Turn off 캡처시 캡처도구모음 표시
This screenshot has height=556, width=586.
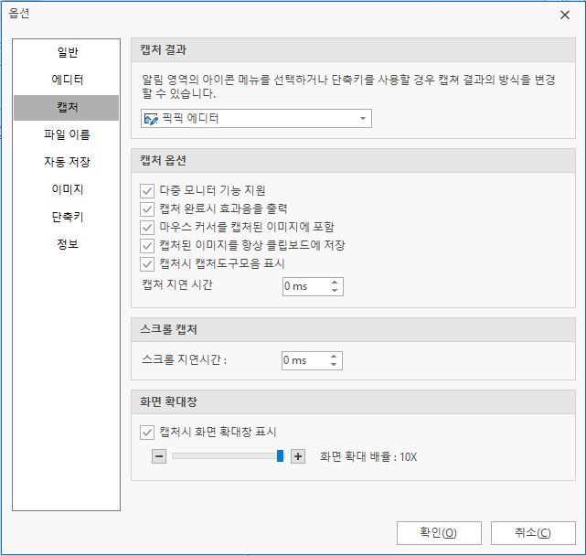coord(147,264)
